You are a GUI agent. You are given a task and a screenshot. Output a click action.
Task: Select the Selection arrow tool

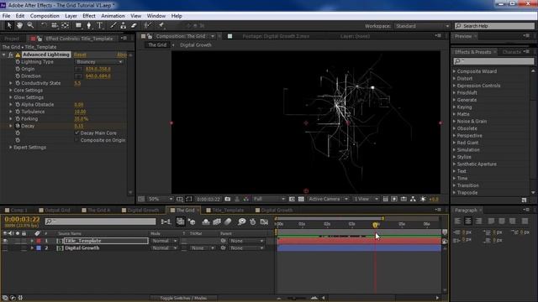click(9, 25)
